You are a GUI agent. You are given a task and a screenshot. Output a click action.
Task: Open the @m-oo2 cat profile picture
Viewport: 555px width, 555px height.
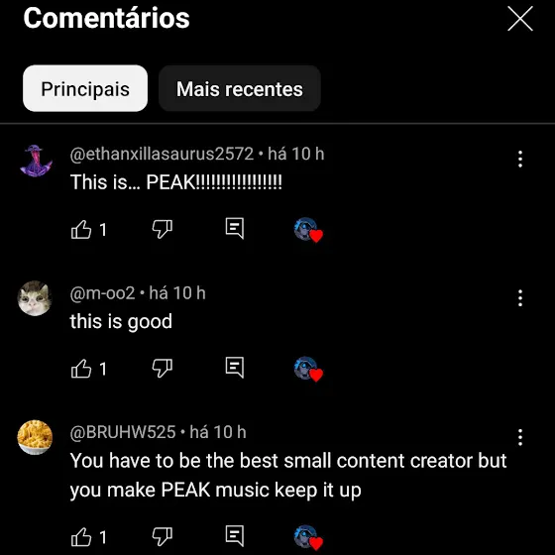point(35,298)
